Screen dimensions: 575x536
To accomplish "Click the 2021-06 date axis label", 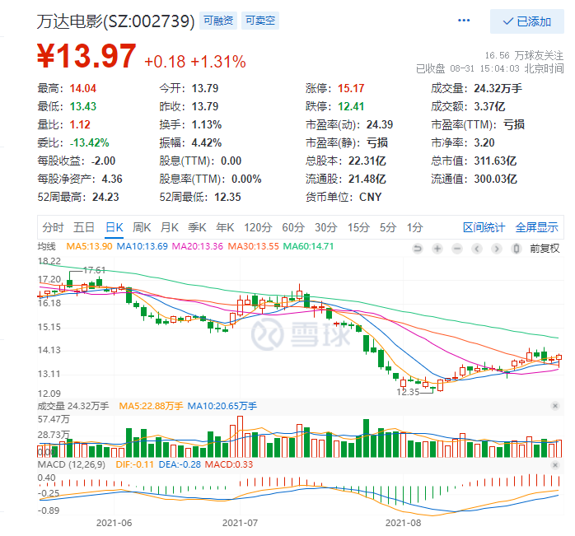I will pyautogui.click(x=114, y=523).
